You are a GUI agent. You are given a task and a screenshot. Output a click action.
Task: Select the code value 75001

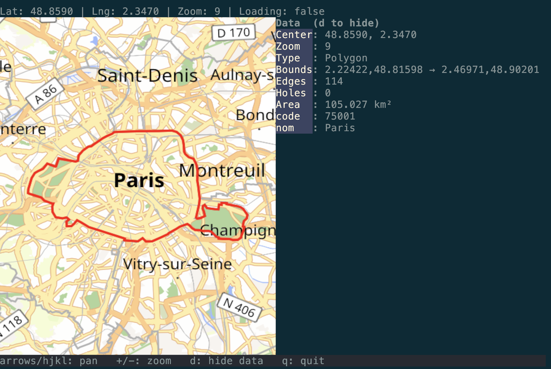(340, 116)
